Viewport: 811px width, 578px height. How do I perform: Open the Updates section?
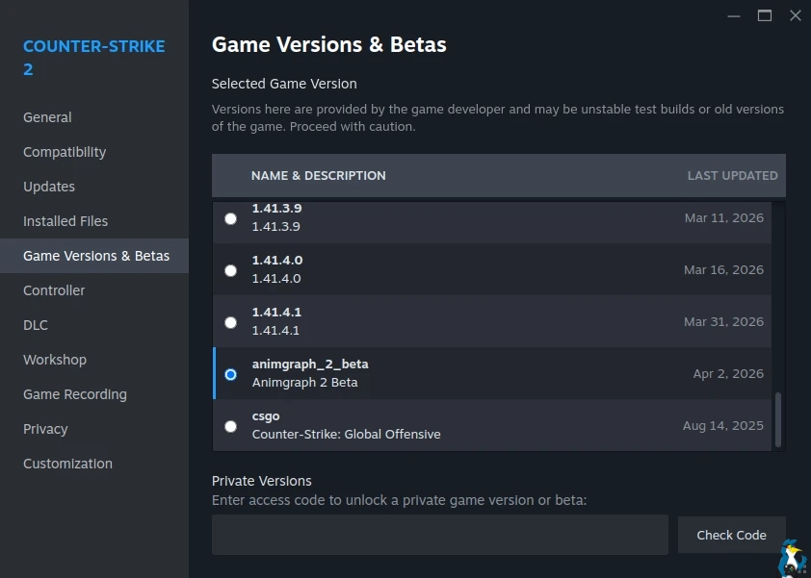tap(49, 187)
